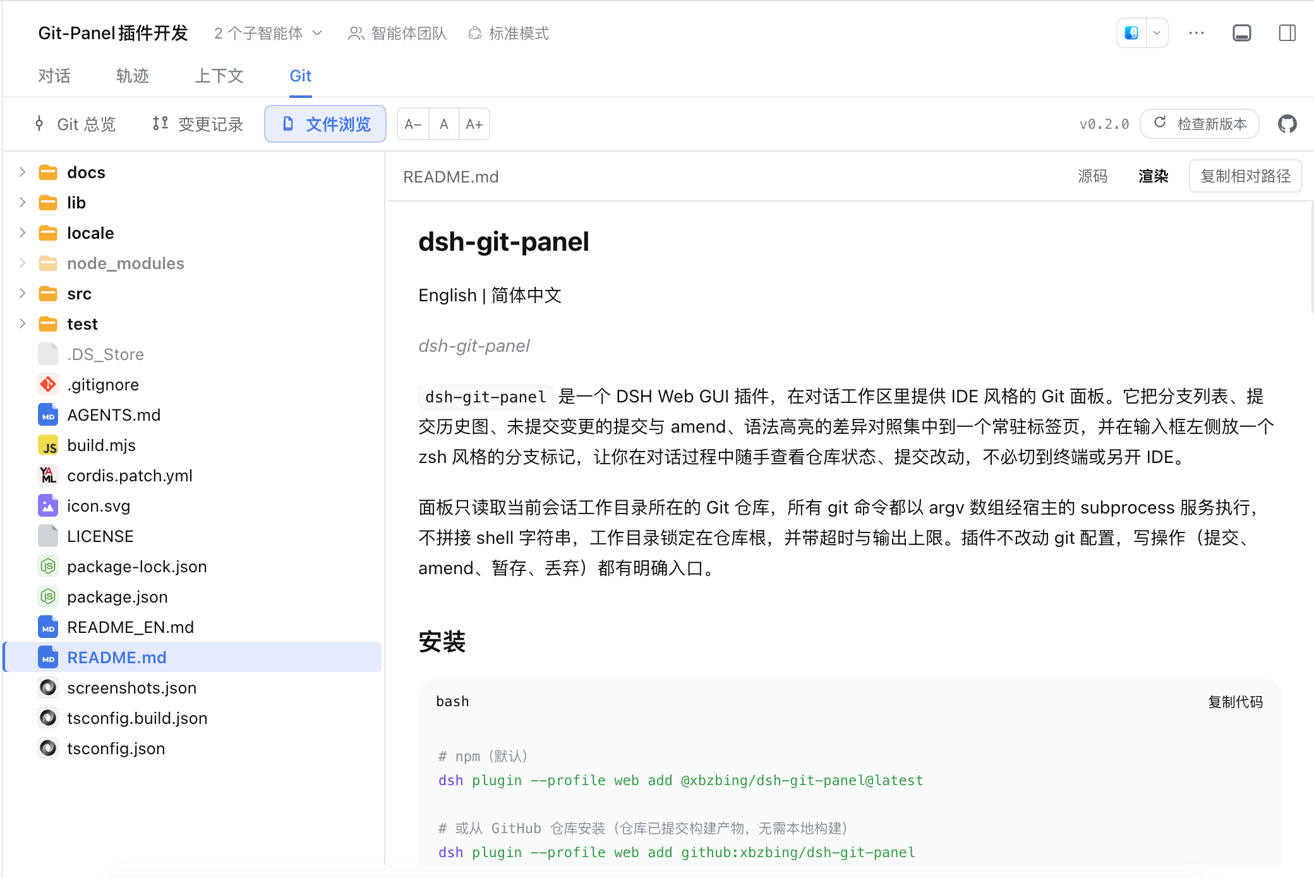
Task: Click the 复制相对路径 button
Action: (x=1245, y=176)
